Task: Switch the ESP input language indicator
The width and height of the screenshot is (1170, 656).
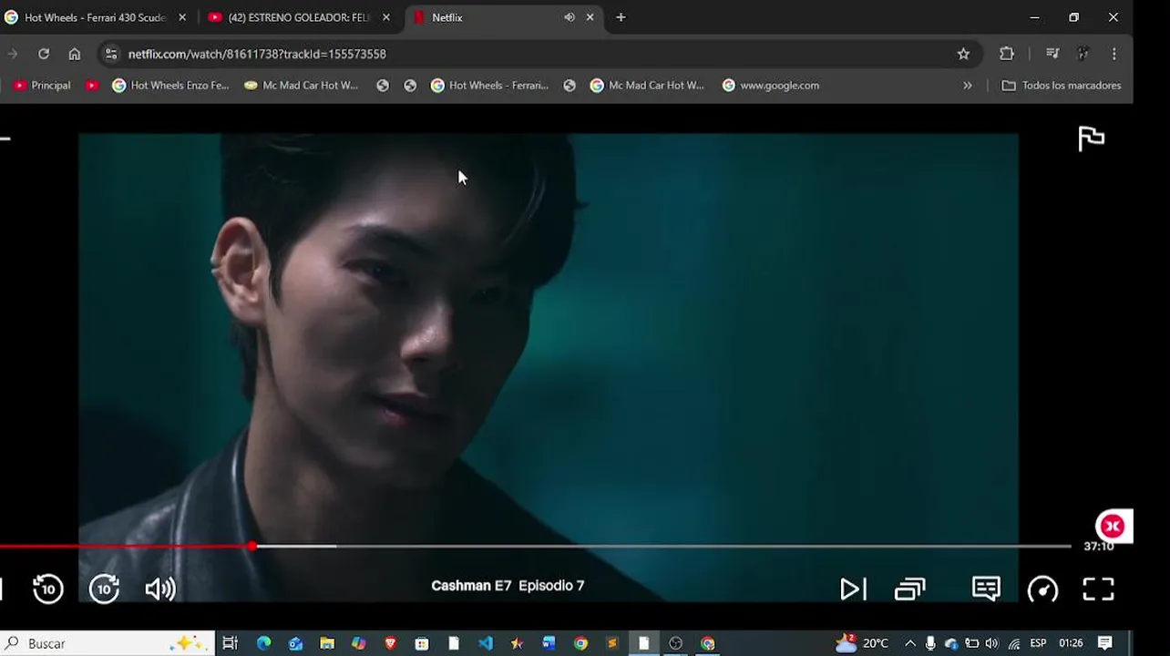Action: coord(1038,643)
